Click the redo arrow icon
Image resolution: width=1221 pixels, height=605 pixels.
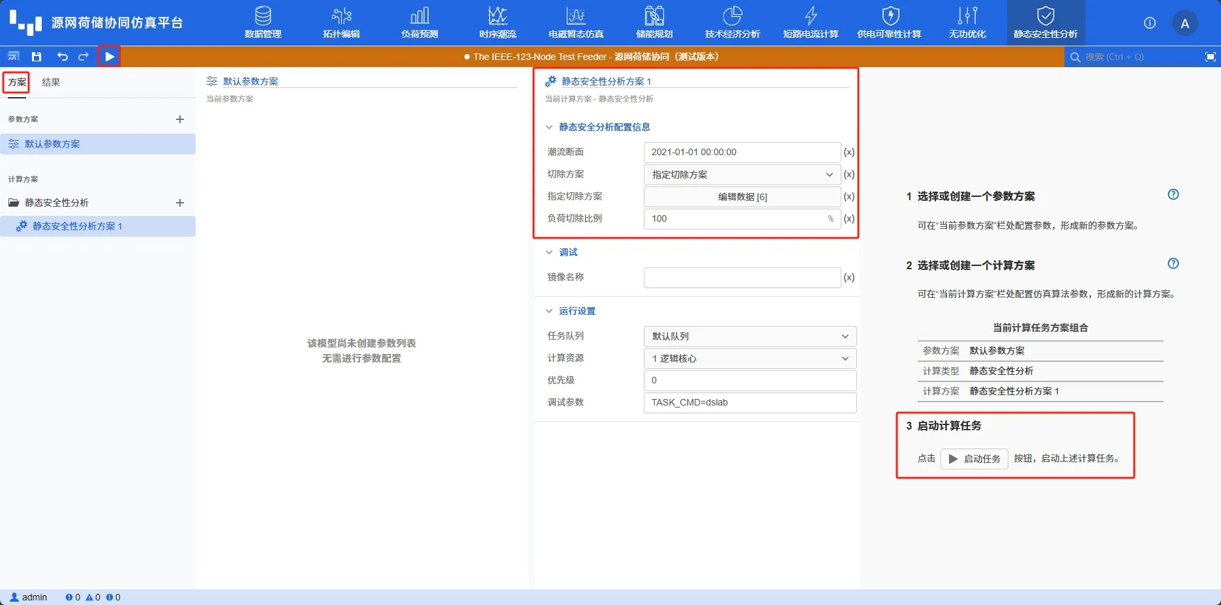coord(83,57)
